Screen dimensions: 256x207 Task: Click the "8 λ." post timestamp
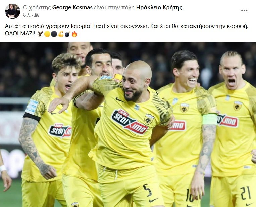click(27, 15)
